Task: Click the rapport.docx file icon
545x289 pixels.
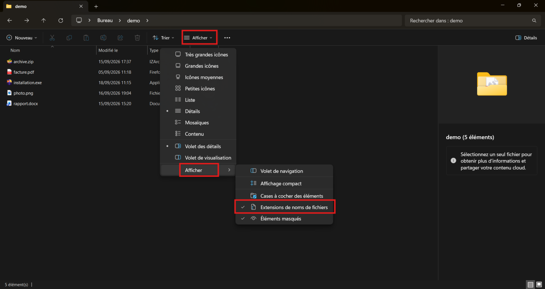Action: 9,103
